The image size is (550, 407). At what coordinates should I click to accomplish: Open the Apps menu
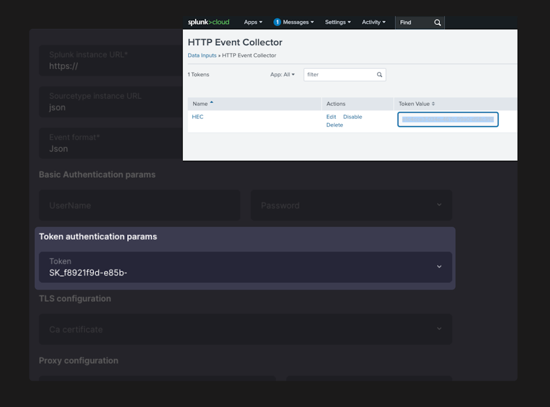click(253, 22)
